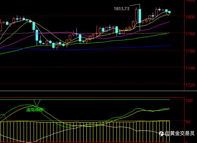Click the green 逢高减磅 signal text
197x143 pixels.
click(x=35, y=110)
